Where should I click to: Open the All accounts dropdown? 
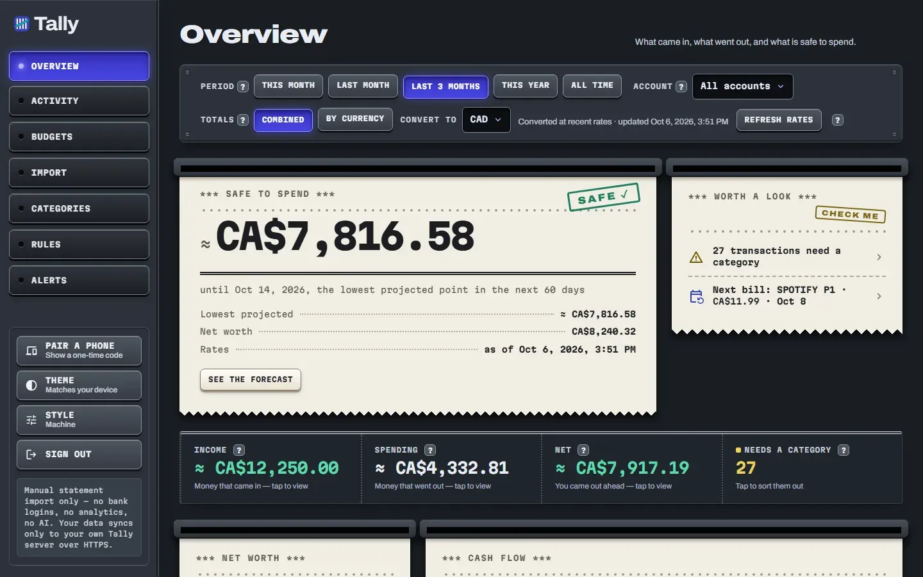point(742,87)
